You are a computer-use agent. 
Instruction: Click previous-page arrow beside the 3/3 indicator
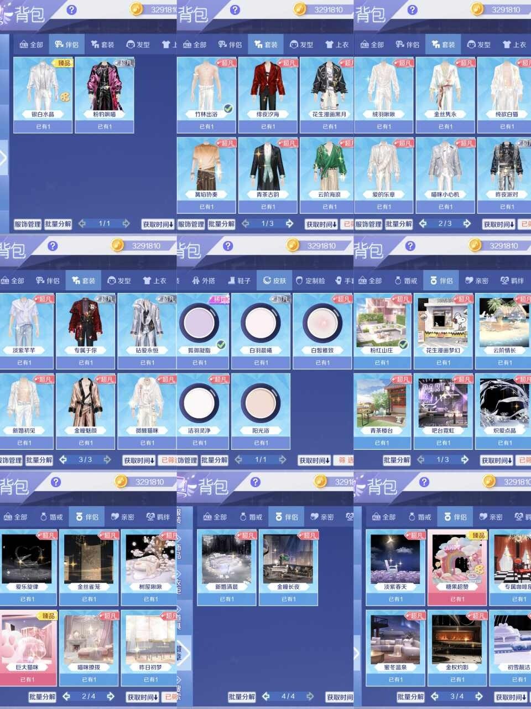64,460
